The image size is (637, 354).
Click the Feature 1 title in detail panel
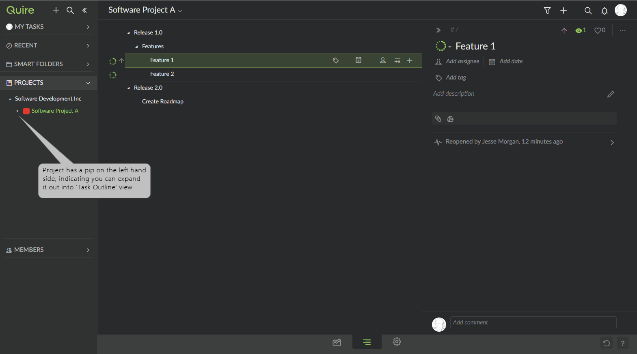[x=475, y=46]
